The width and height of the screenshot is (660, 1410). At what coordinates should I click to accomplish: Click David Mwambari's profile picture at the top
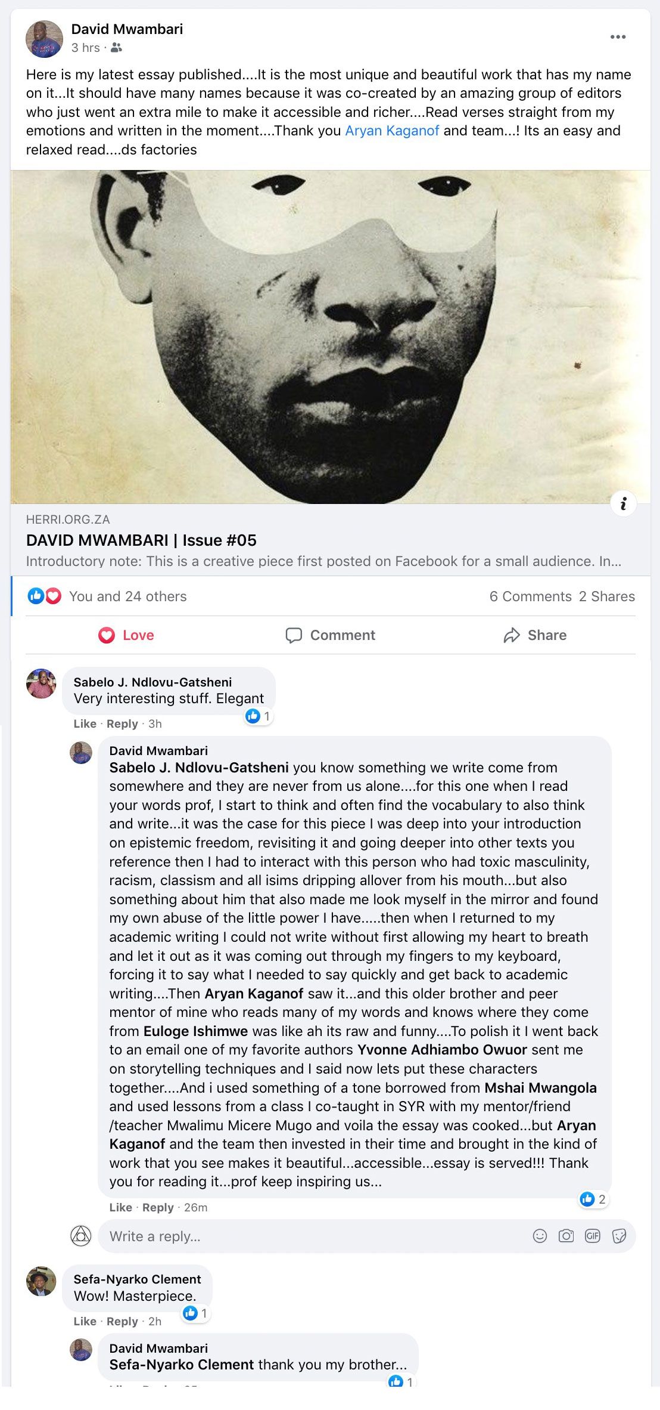44,39
